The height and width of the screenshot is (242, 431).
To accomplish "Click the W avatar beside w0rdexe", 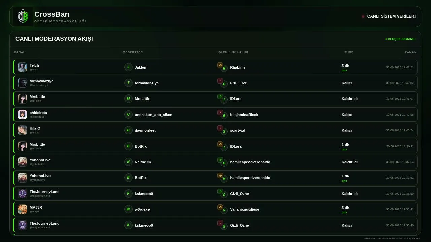I will [128, 209].
